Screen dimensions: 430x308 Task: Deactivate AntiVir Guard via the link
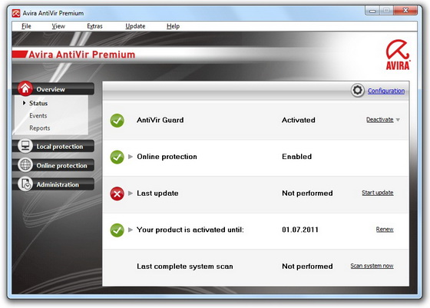(380, 120)
